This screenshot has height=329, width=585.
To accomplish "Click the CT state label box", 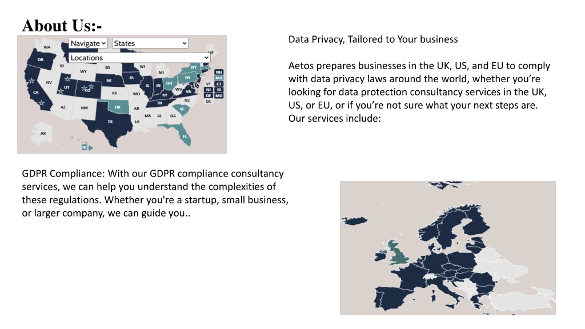I will (x=219, y=84).
